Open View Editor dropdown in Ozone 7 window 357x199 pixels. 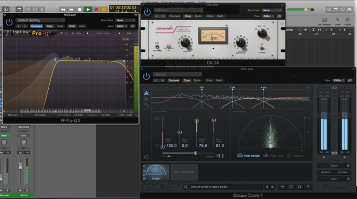(x=338, y=80)
